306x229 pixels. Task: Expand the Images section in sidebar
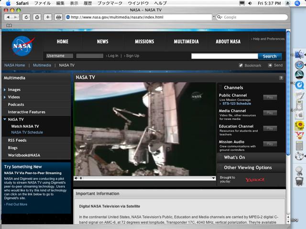5,90
